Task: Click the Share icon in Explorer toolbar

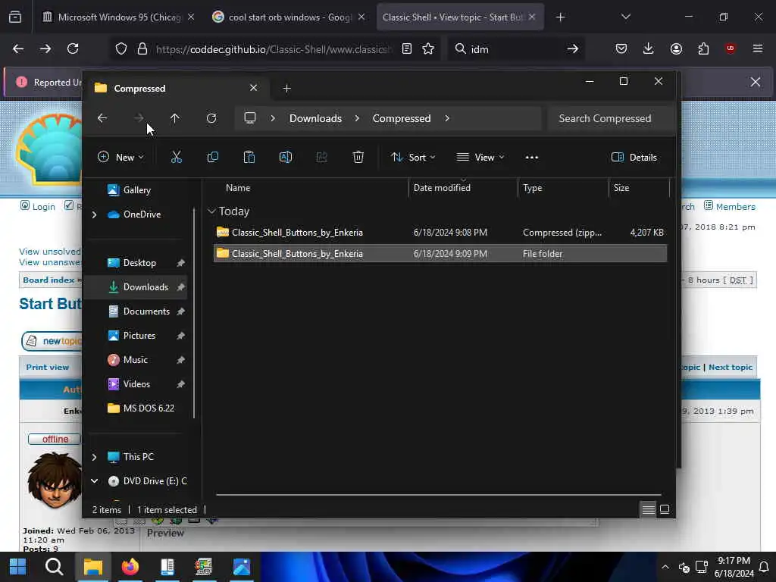Action: pyautogui.click(x=321, y=158)
